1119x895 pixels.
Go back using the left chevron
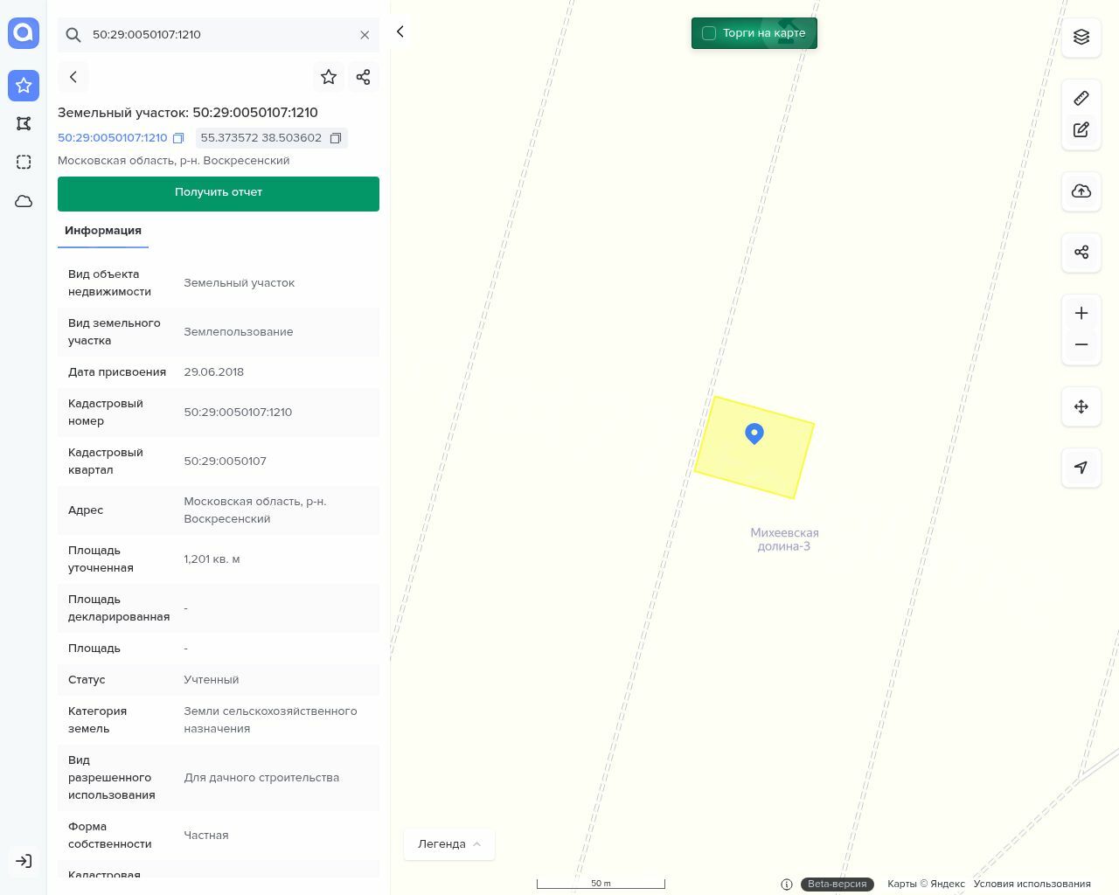pyautogui.click(x=73, y=77)
